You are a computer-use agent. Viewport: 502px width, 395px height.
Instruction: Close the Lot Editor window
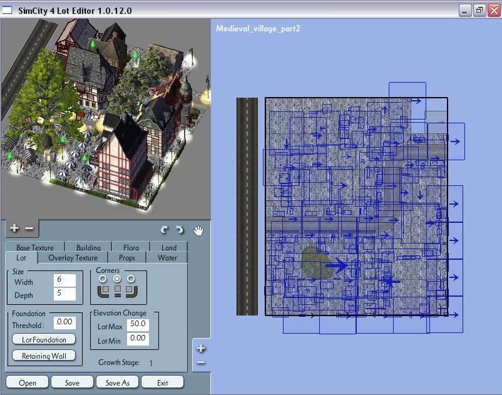click(x=494, y=11)
